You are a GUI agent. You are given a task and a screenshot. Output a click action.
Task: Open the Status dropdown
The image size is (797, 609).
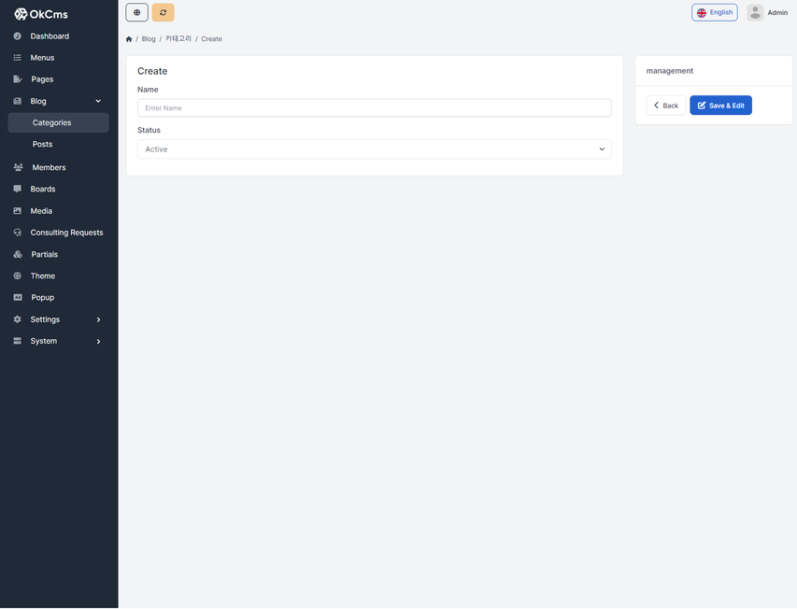point(374,149)
